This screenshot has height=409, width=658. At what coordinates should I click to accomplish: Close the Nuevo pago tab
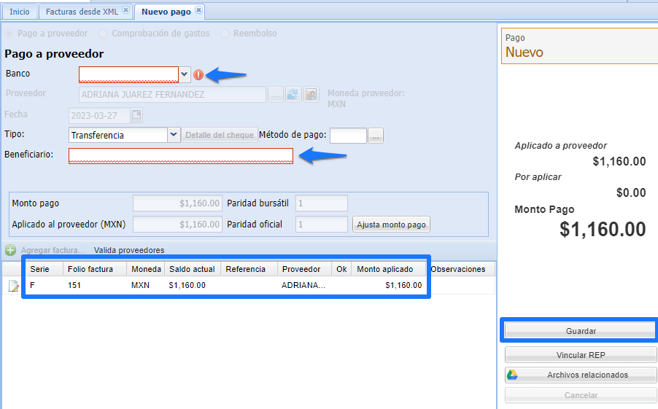coord(198,11)
